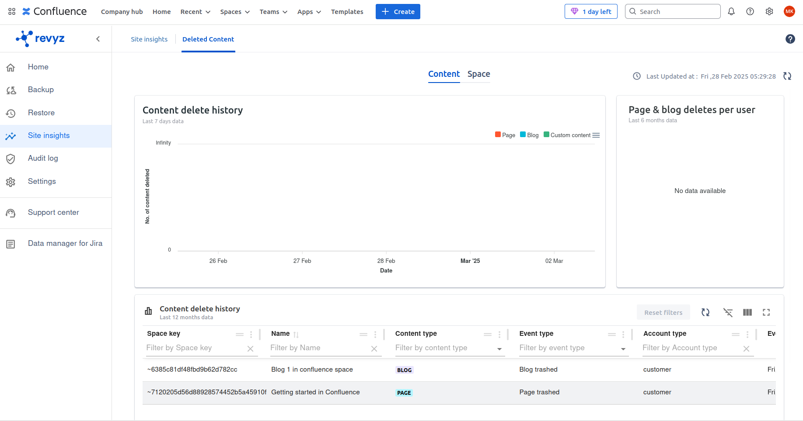
Task: Open the show/hide columns icon
Action: click(747, 312)
